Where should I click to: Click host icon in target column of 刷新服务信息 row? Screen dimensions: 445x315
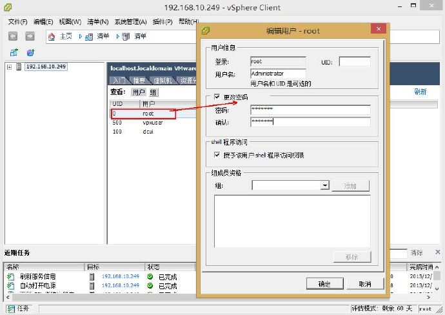click(92, 276)
